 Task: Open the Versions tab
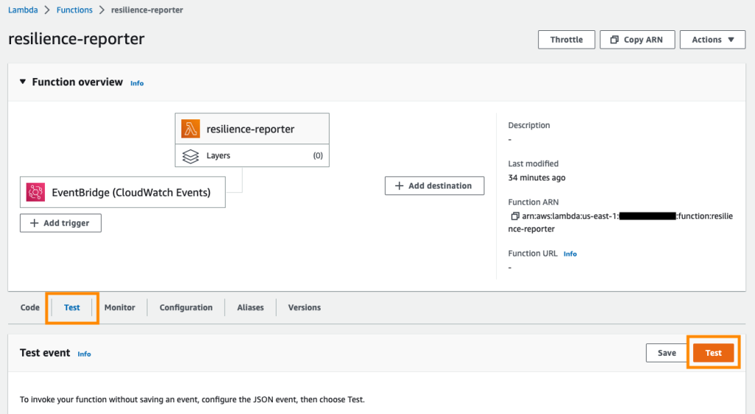(305, 308)
